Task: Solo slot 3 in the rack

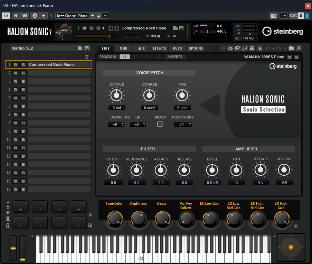Action: coord(23,81)
